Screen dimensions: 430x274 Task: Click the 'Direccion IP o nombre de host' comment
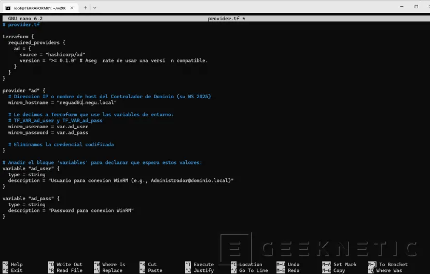tap(109, 96)
